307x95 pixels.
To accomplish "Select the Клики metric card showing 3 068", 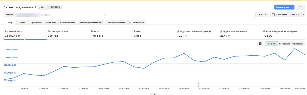I will [154, 34].
